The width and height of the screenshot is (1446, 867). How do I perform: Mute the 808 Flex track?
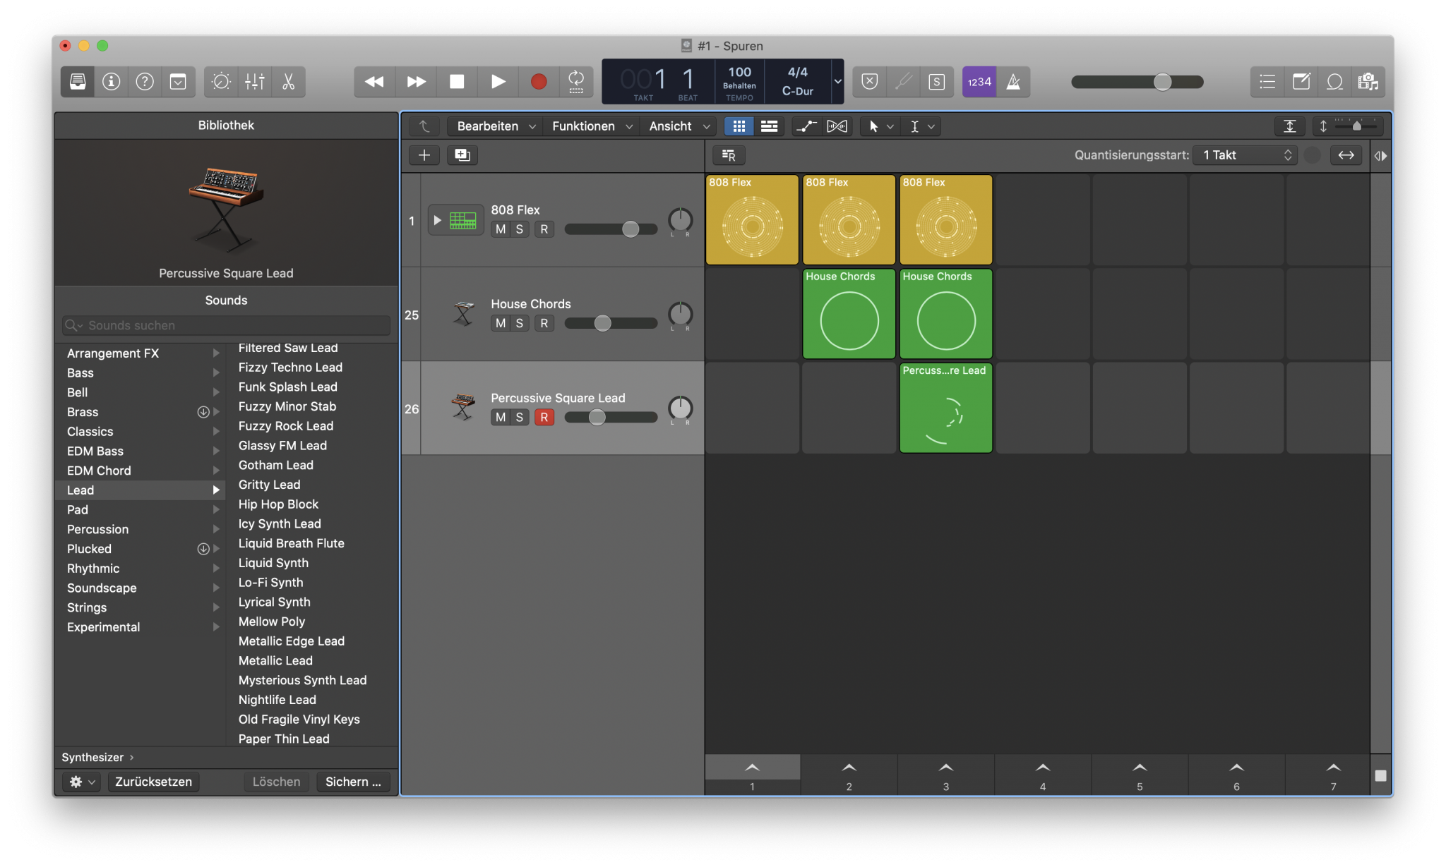(500, 229)
